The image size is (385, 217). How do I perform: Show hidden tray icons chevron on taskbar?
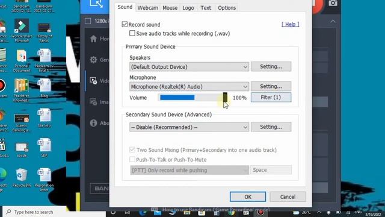coord(319,212)
